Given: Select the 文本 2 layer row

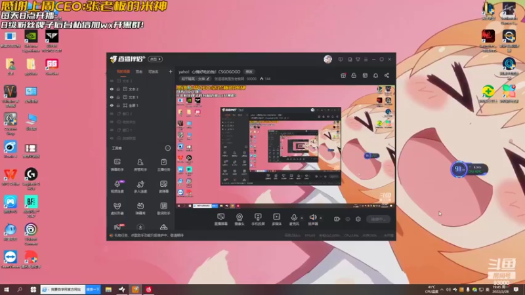Looking at the screenshot, I should tap(140, 89).
